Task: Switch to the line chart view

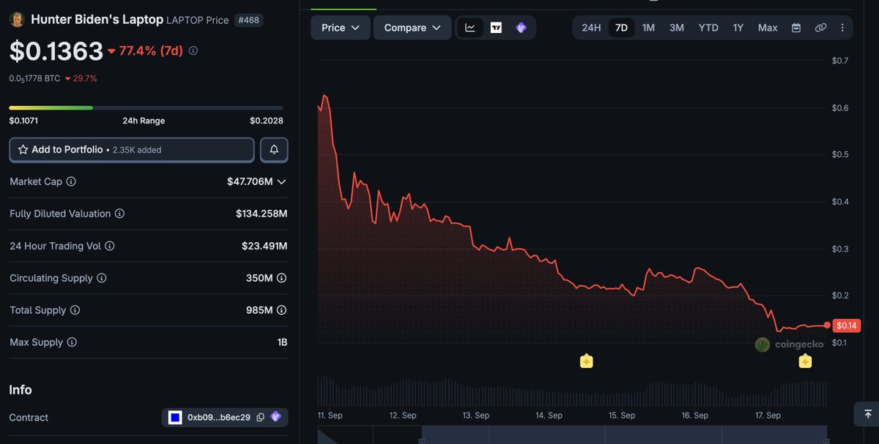Action: [x=470, y=28]
